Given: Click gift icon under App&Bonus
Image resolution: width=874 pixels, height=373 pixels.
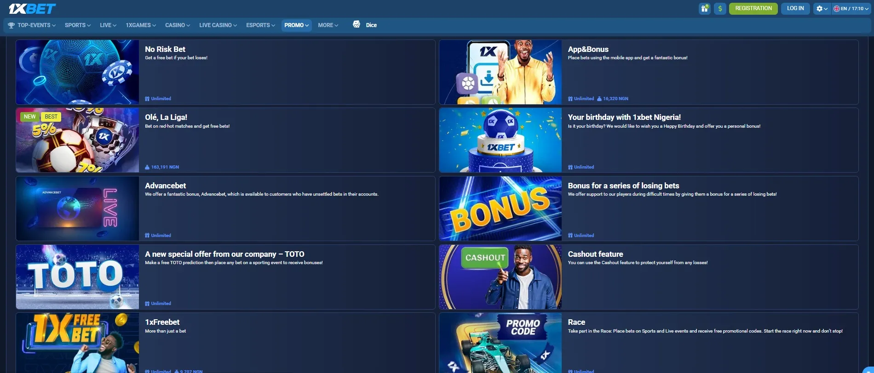Looking at the screenshot, I should click(570, 99).
